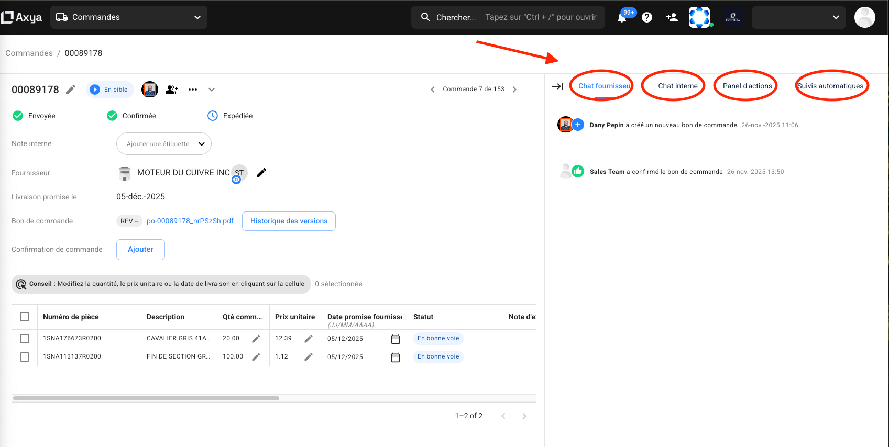Click the horizontal table scrollbar
Image resolution: width=889 pixels, height=447 pixels.
coord(146,398)
